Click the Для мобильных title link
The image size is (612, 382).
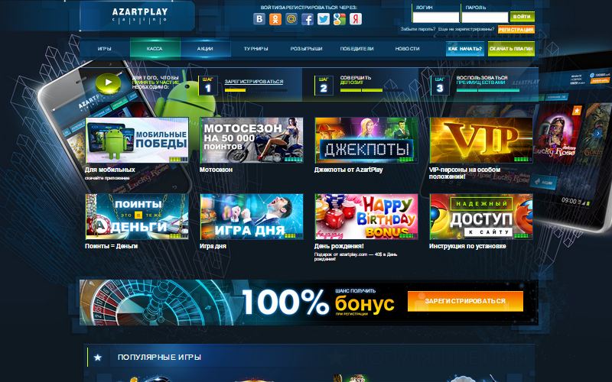click(110, 170)
